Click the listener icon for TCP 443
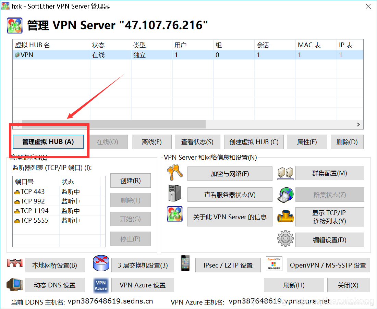Viewport: 377px width, 309px height. (17, 192)
